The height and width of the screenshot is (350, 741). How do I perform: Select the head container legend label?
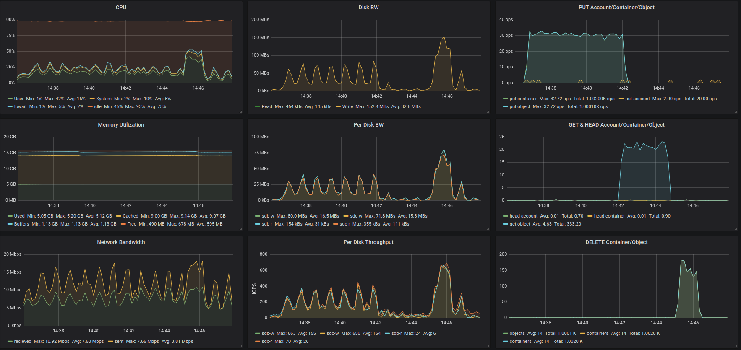pyautogui.click(x=609, y=216)
